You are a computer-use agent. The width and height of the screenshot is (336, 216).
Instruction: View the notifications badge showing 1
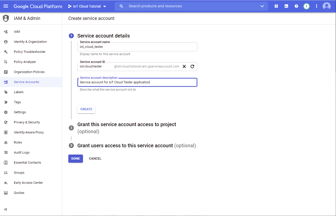tap(307, 6)
